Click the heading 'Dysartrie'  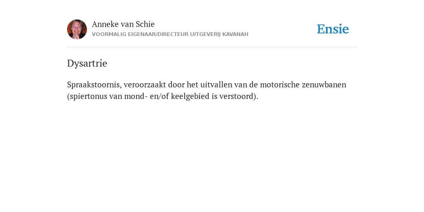[x=87, y=63]
